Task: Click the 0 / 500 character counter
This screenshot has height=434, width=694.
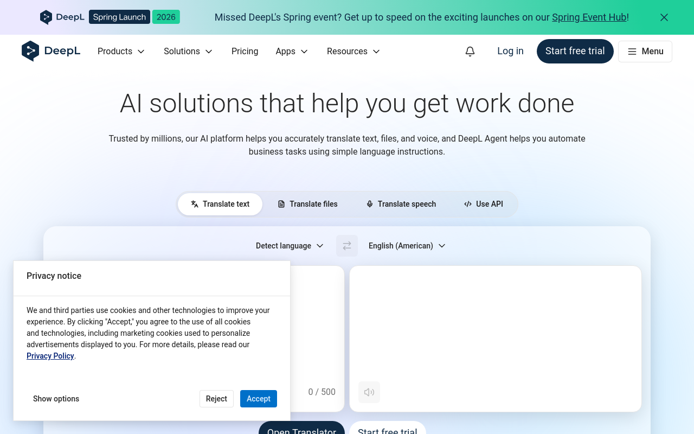Action: [322, 392]
